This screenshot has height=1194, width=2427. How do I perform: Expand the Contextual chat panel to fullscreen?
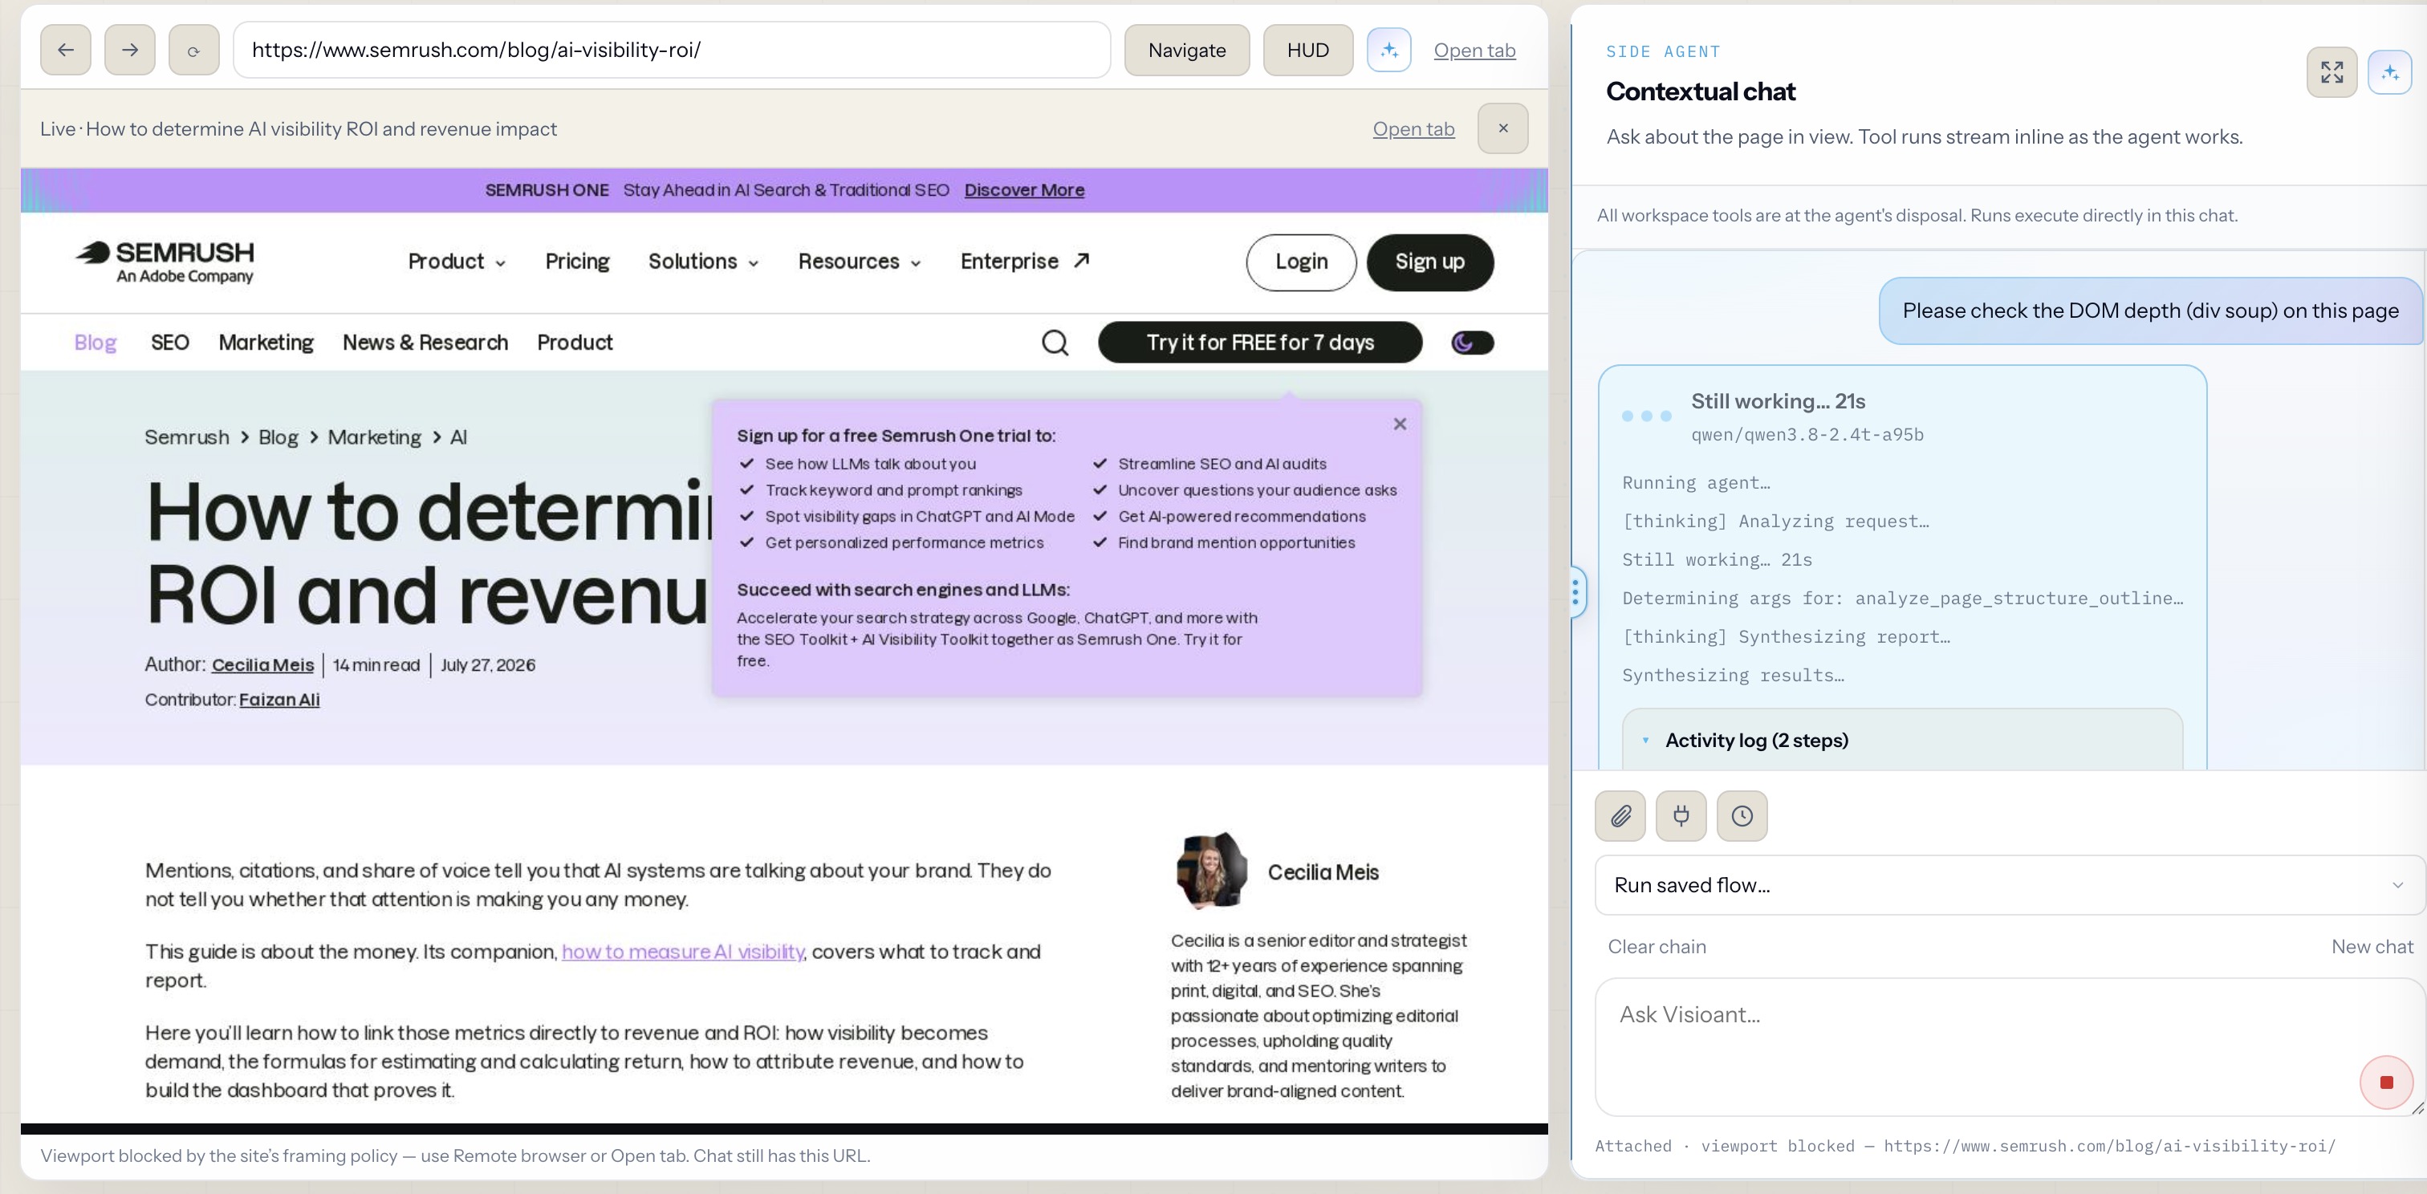pos(2331,72)
